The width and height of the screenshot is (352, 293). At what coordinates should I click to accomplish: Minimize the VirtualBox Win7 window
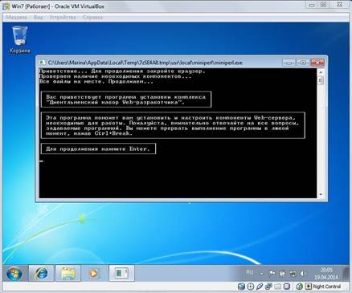(x=311, y=5)
